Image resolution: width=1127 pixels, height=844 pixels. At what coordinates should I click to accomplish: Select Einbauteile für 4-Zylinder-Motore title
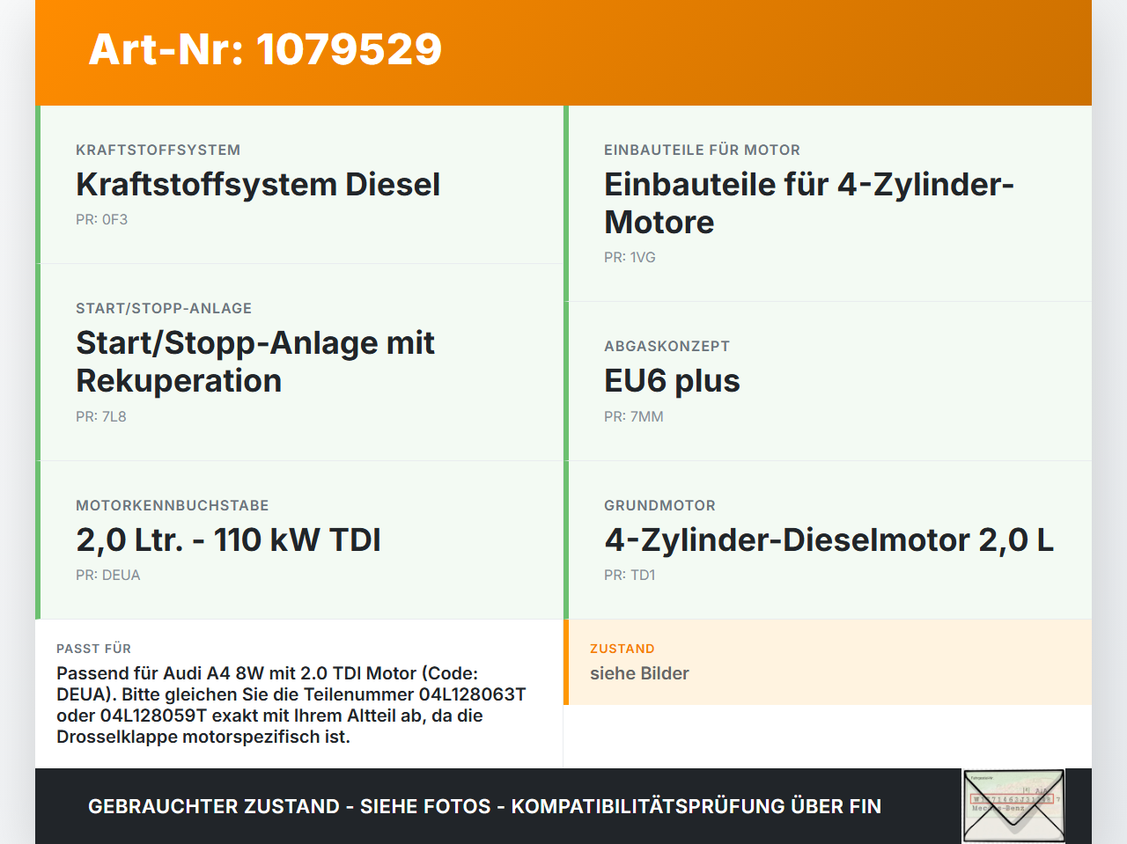[809, 203]
